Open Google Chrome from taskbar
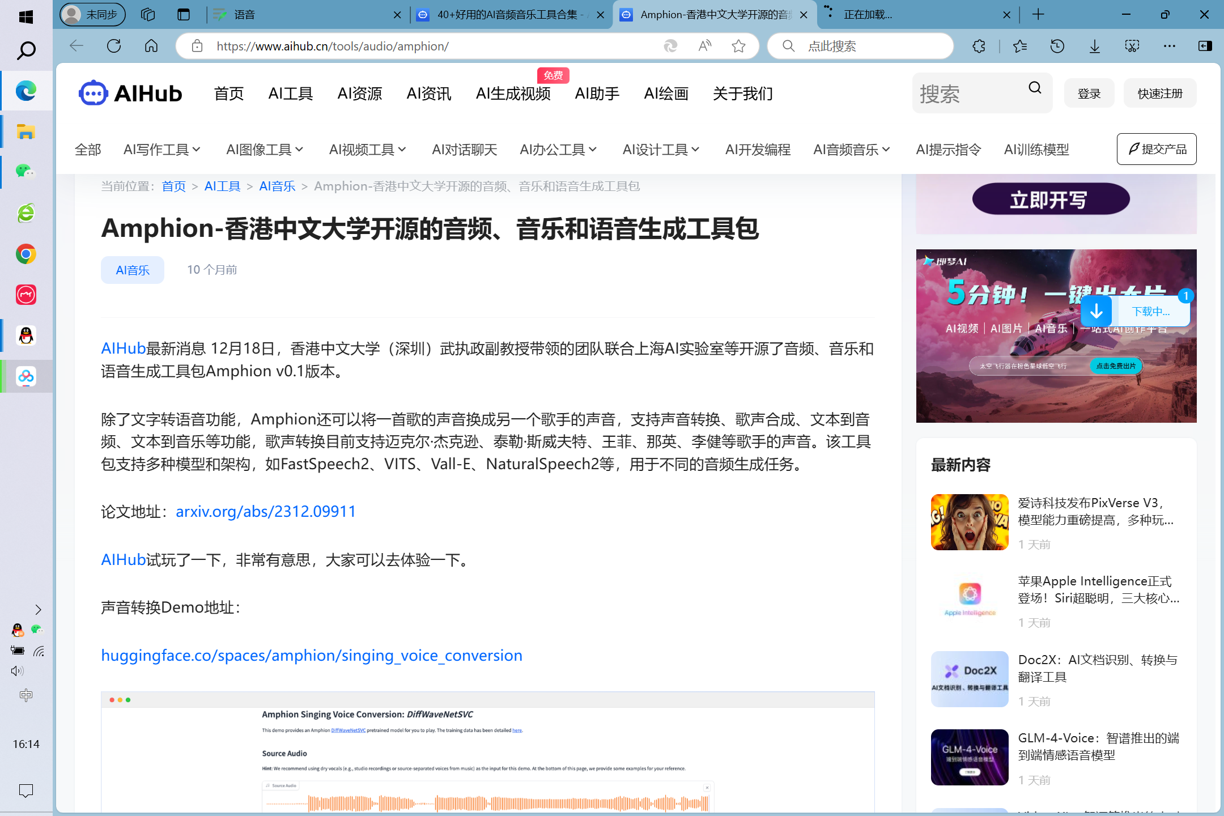Image resolution: width=1224 pixels, height=816 pixels. [x=26, y=254]
